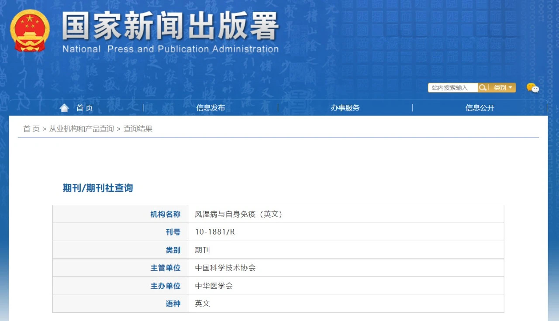Viewport: 559px width, 321px height.
Task: Click the 查询结果 breadcrumb text
Action: pos(138,129)
